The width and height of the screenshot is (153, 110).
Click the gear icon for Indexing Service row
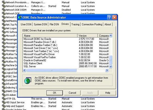point(4,87)
